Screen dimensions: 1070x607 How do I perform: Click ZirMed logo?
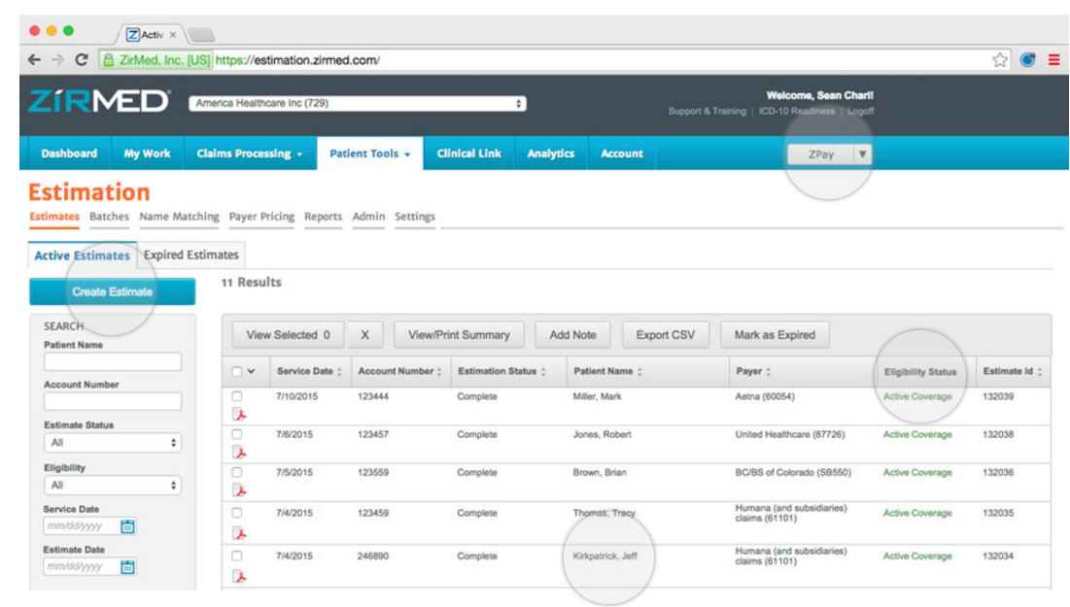point(100,102)
